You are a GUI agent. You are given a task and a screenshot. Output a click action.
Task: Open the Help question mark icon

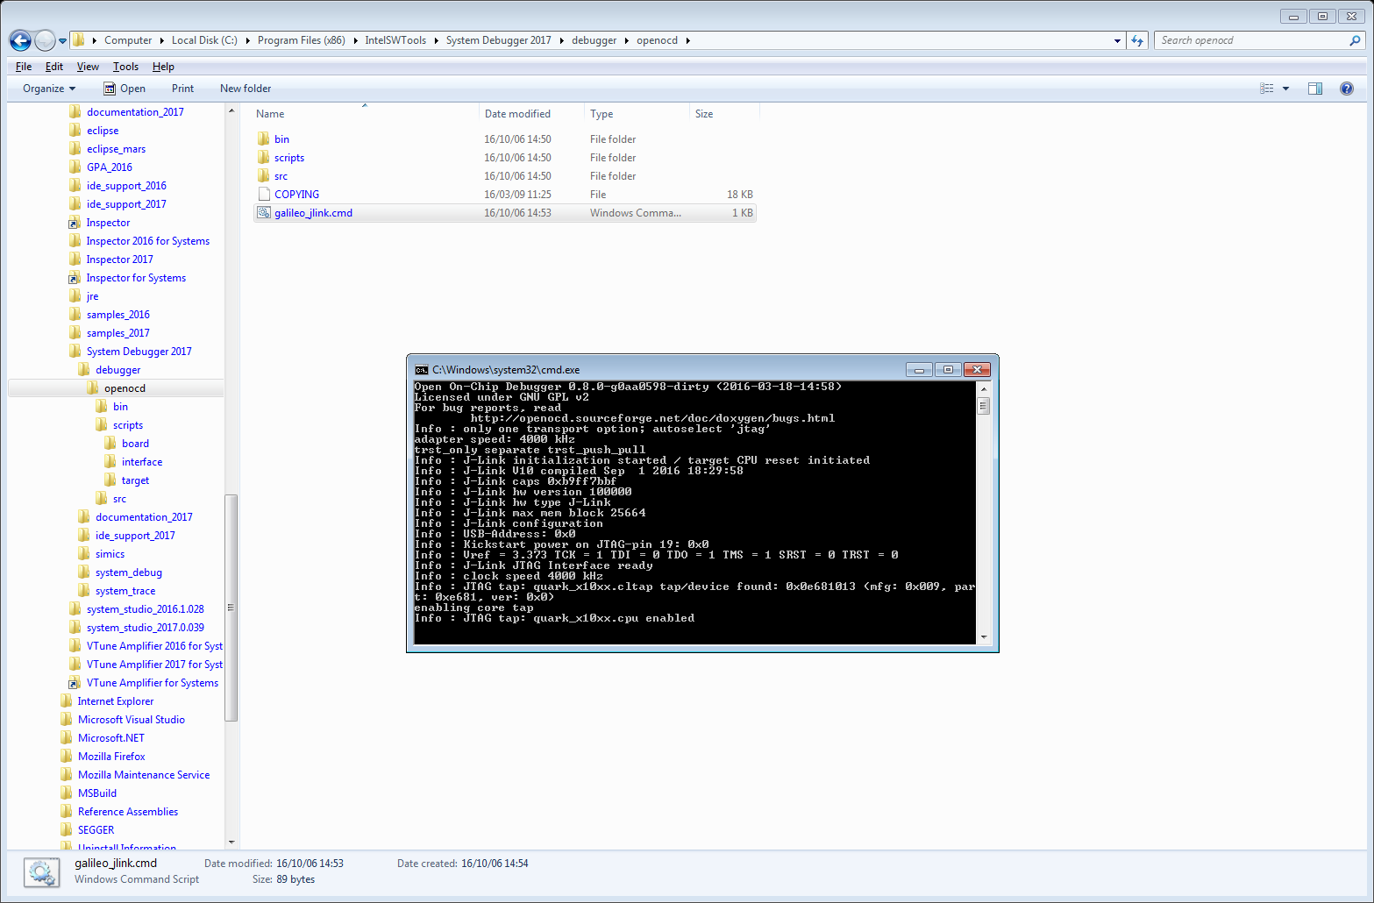click(x=1346, y=89)
